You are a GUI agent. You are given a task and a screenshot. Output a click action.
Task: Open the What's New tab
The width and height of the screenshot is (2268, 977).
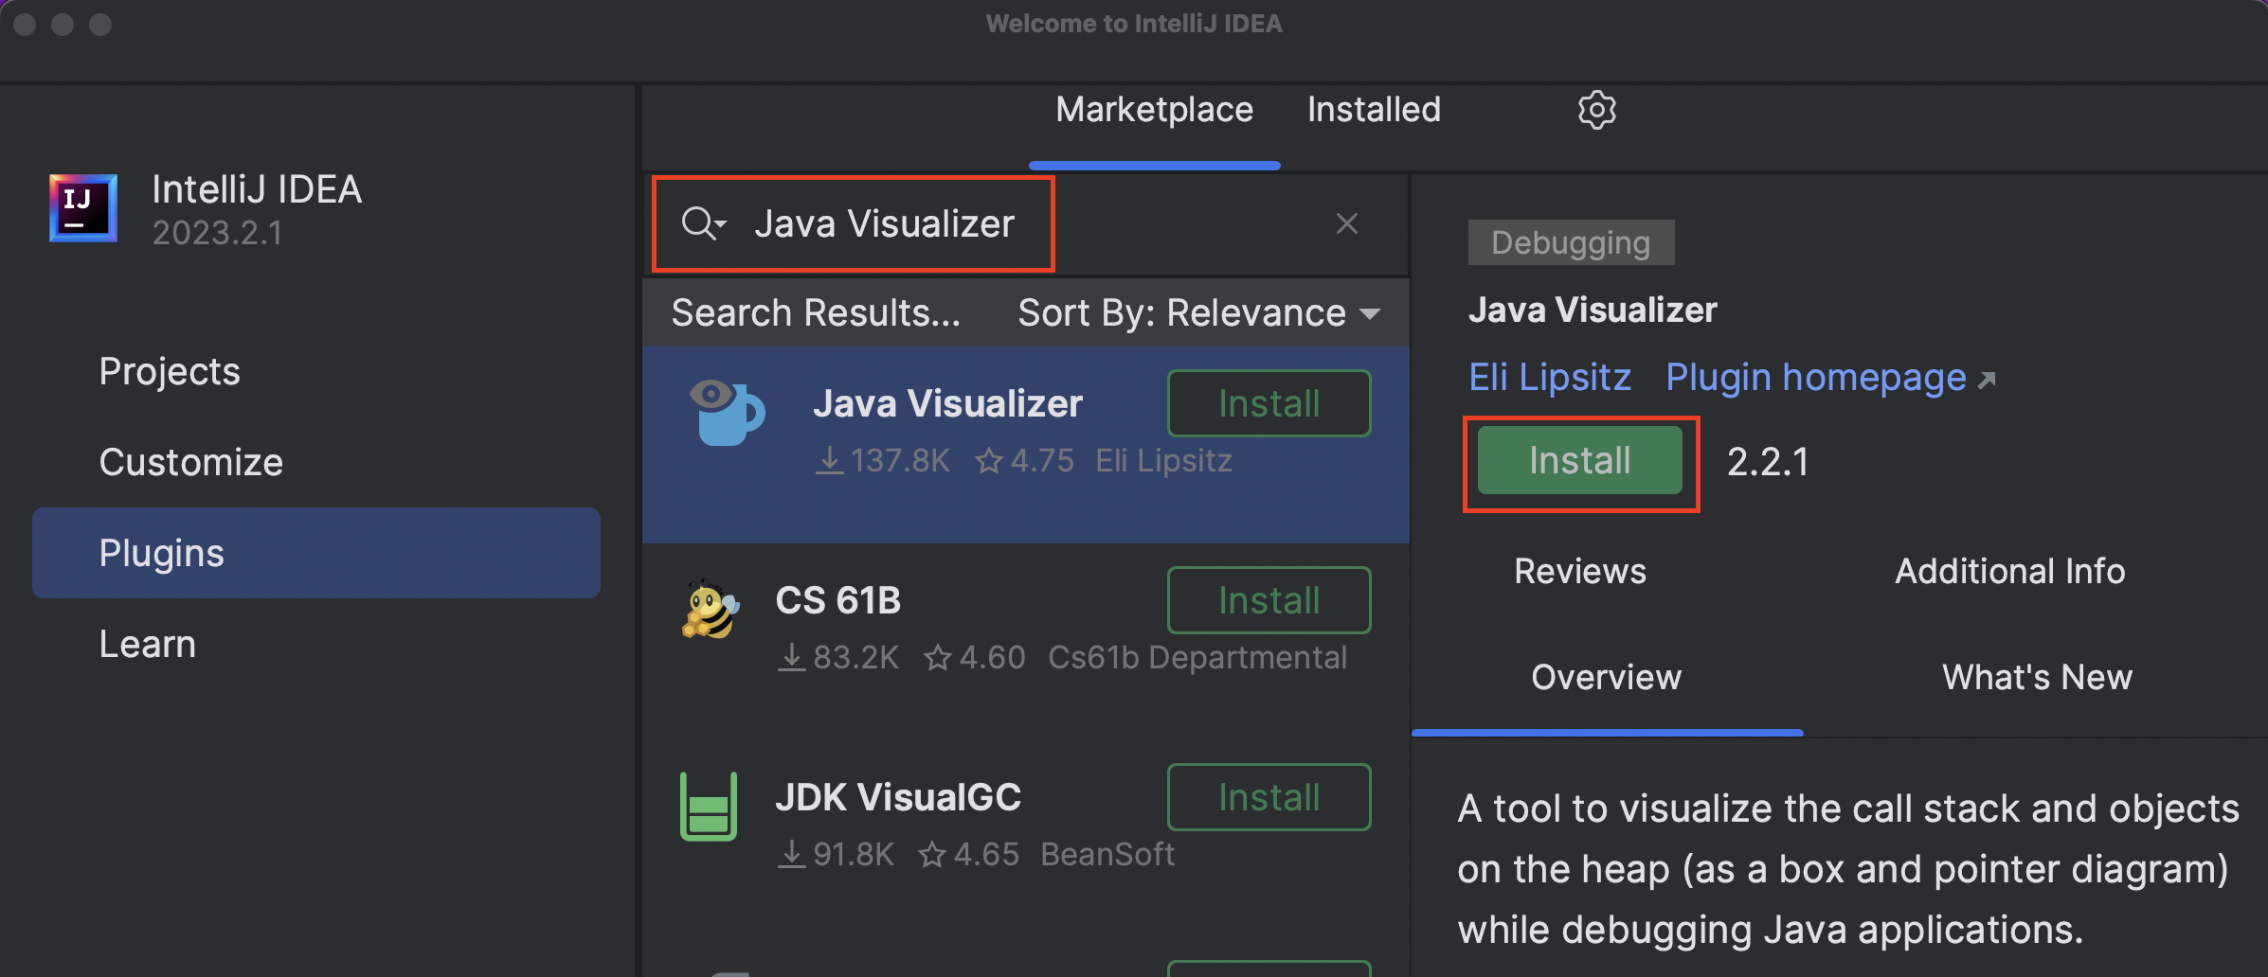click(2037, 676)
